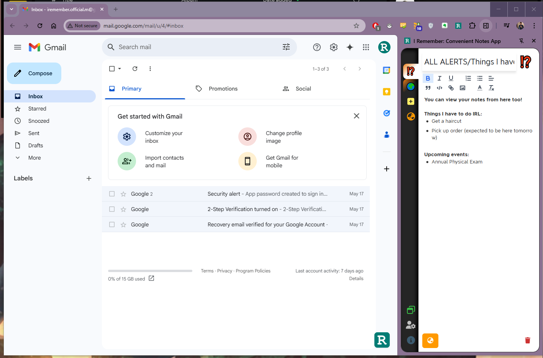Open the Starred folder
Viewport: 543px width, 358px height.
point(37,109)
